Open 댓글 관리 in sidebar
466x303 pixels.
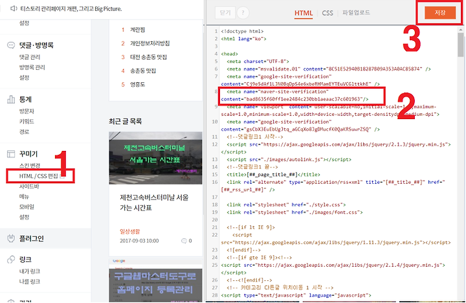[x=30, y=57]
